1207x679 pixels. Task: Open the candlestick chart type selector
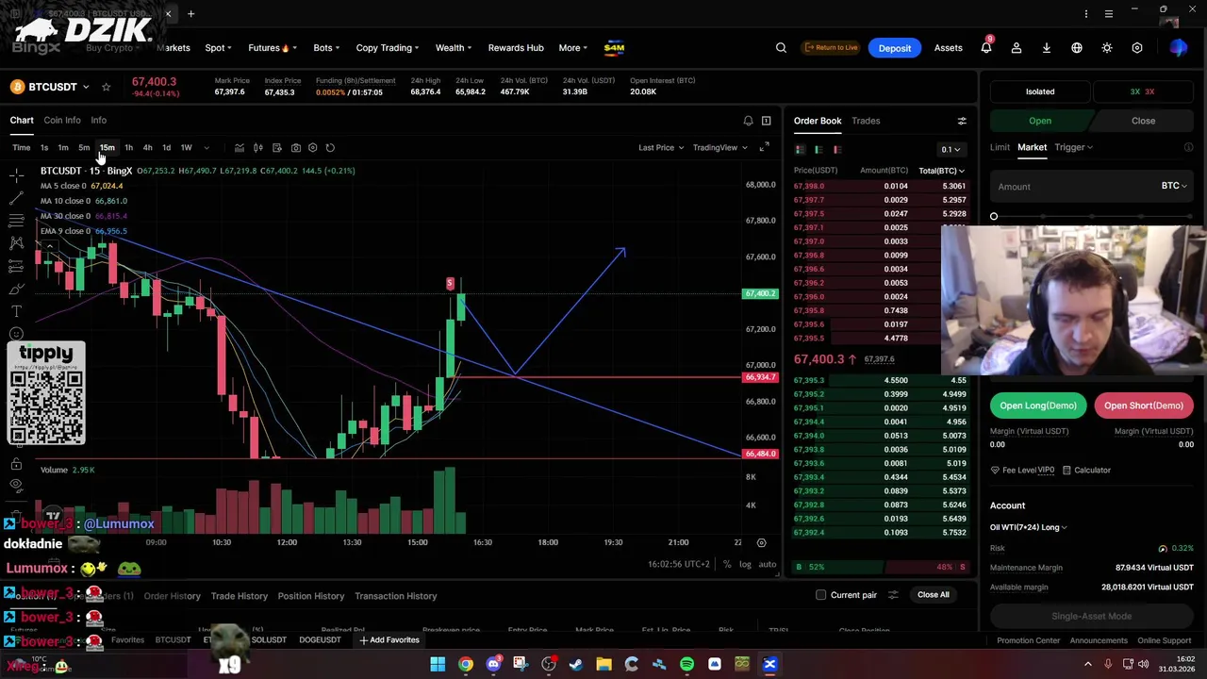point(258,147)
